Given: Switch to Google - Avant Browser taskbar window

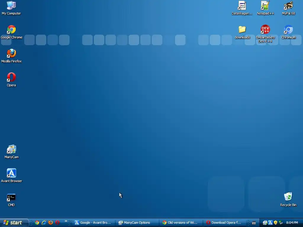Looking at the screenshot, I should coord(93,223).
